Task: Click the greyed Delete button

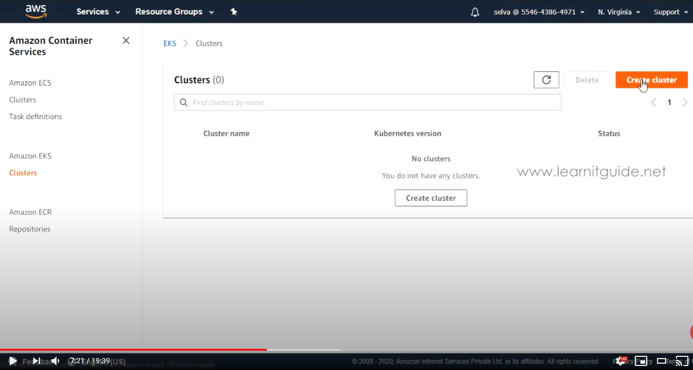Action: [587, 80]
